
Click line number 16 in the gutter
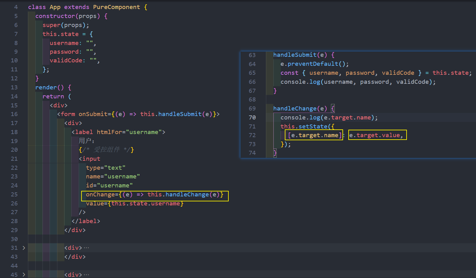tap(14, 114)
